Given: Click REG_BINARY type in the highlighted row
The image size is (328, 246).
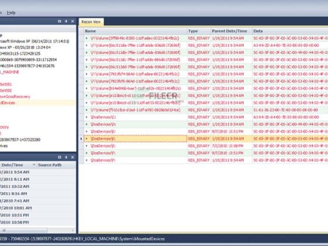Looking at the screenshot, I should click(199, 139).
